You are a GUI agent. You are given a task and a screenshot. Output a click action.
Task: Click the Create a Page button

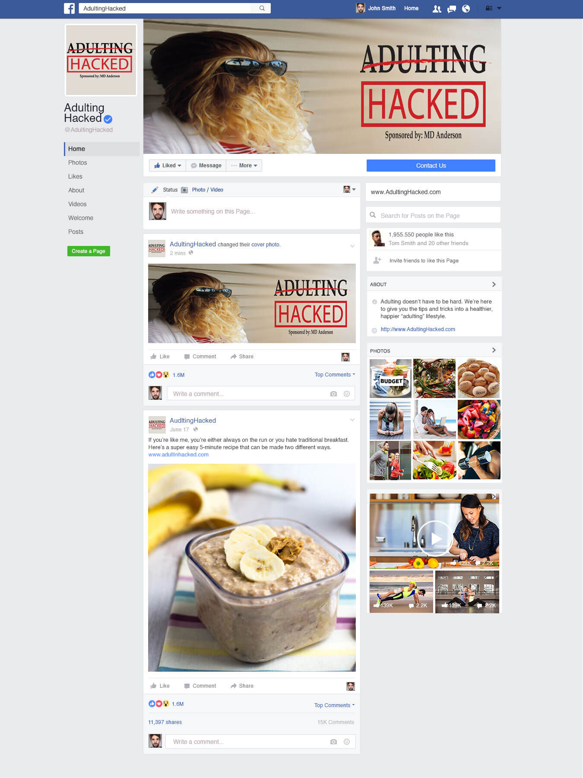coord(89,251)
